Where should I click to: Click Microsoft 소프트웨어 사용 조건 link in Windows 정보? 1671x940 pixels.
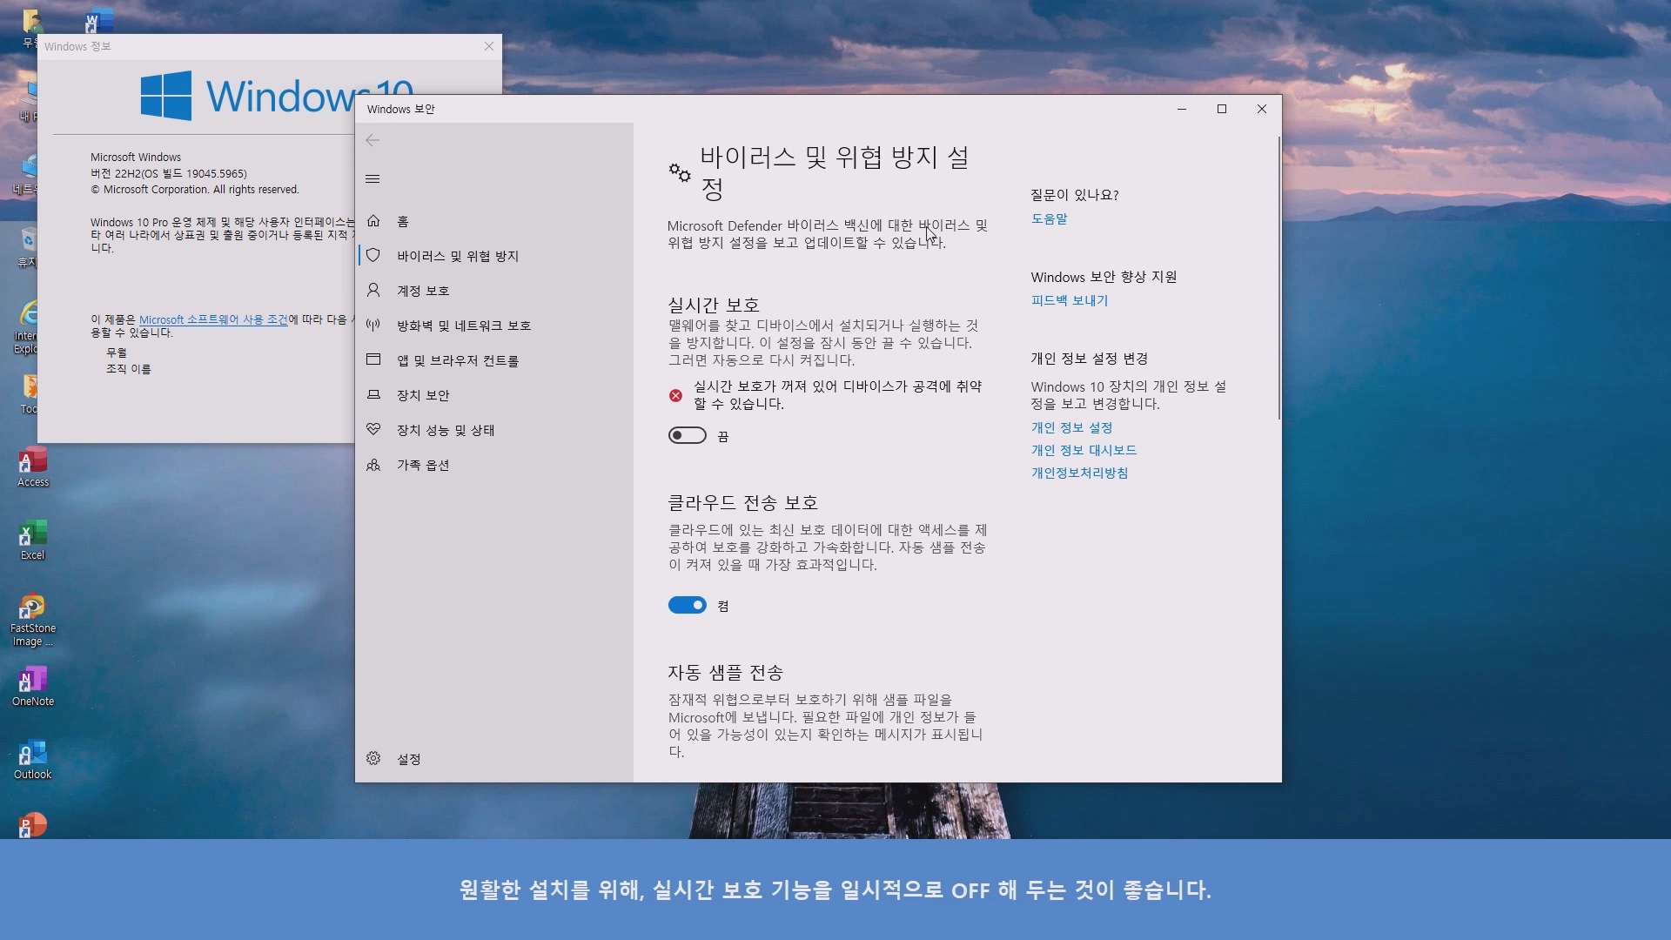pos(213,319)
